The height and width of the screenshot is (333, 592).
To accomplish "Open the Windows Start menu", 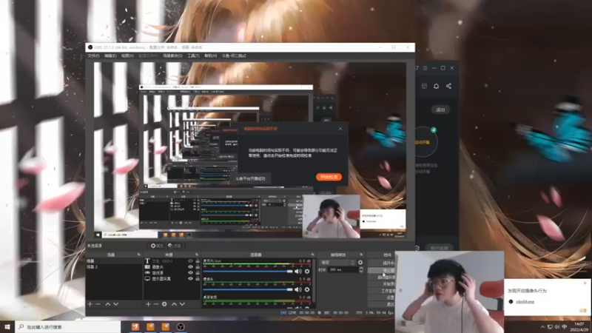I will tap(7, 326).
